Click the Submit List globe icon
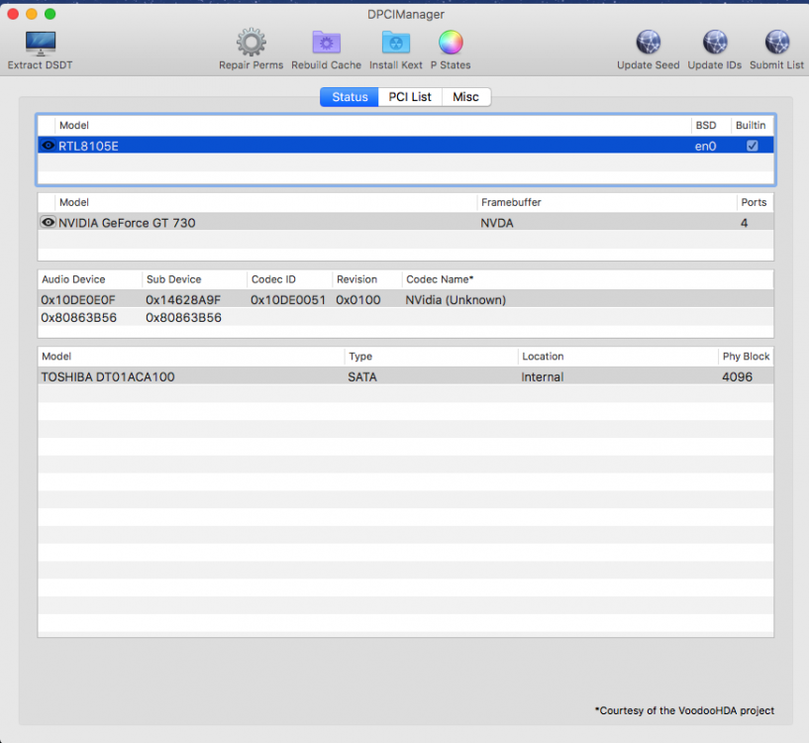Viewport: 809px width, 743px height. click(x=776, y=43)
